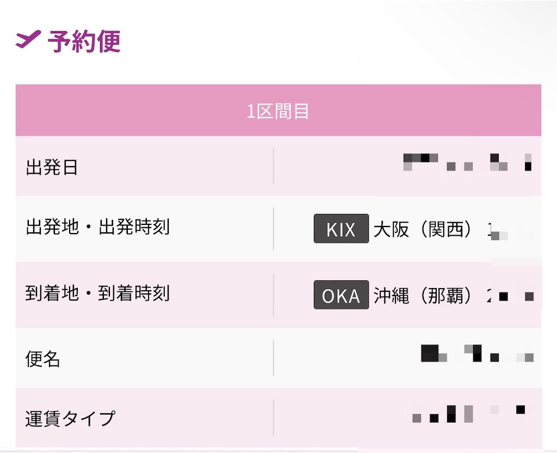The height and width of the screenshot is (453, 557).
Task: Click the divider in the 運賃タイプ row
Action: (273, 418)
